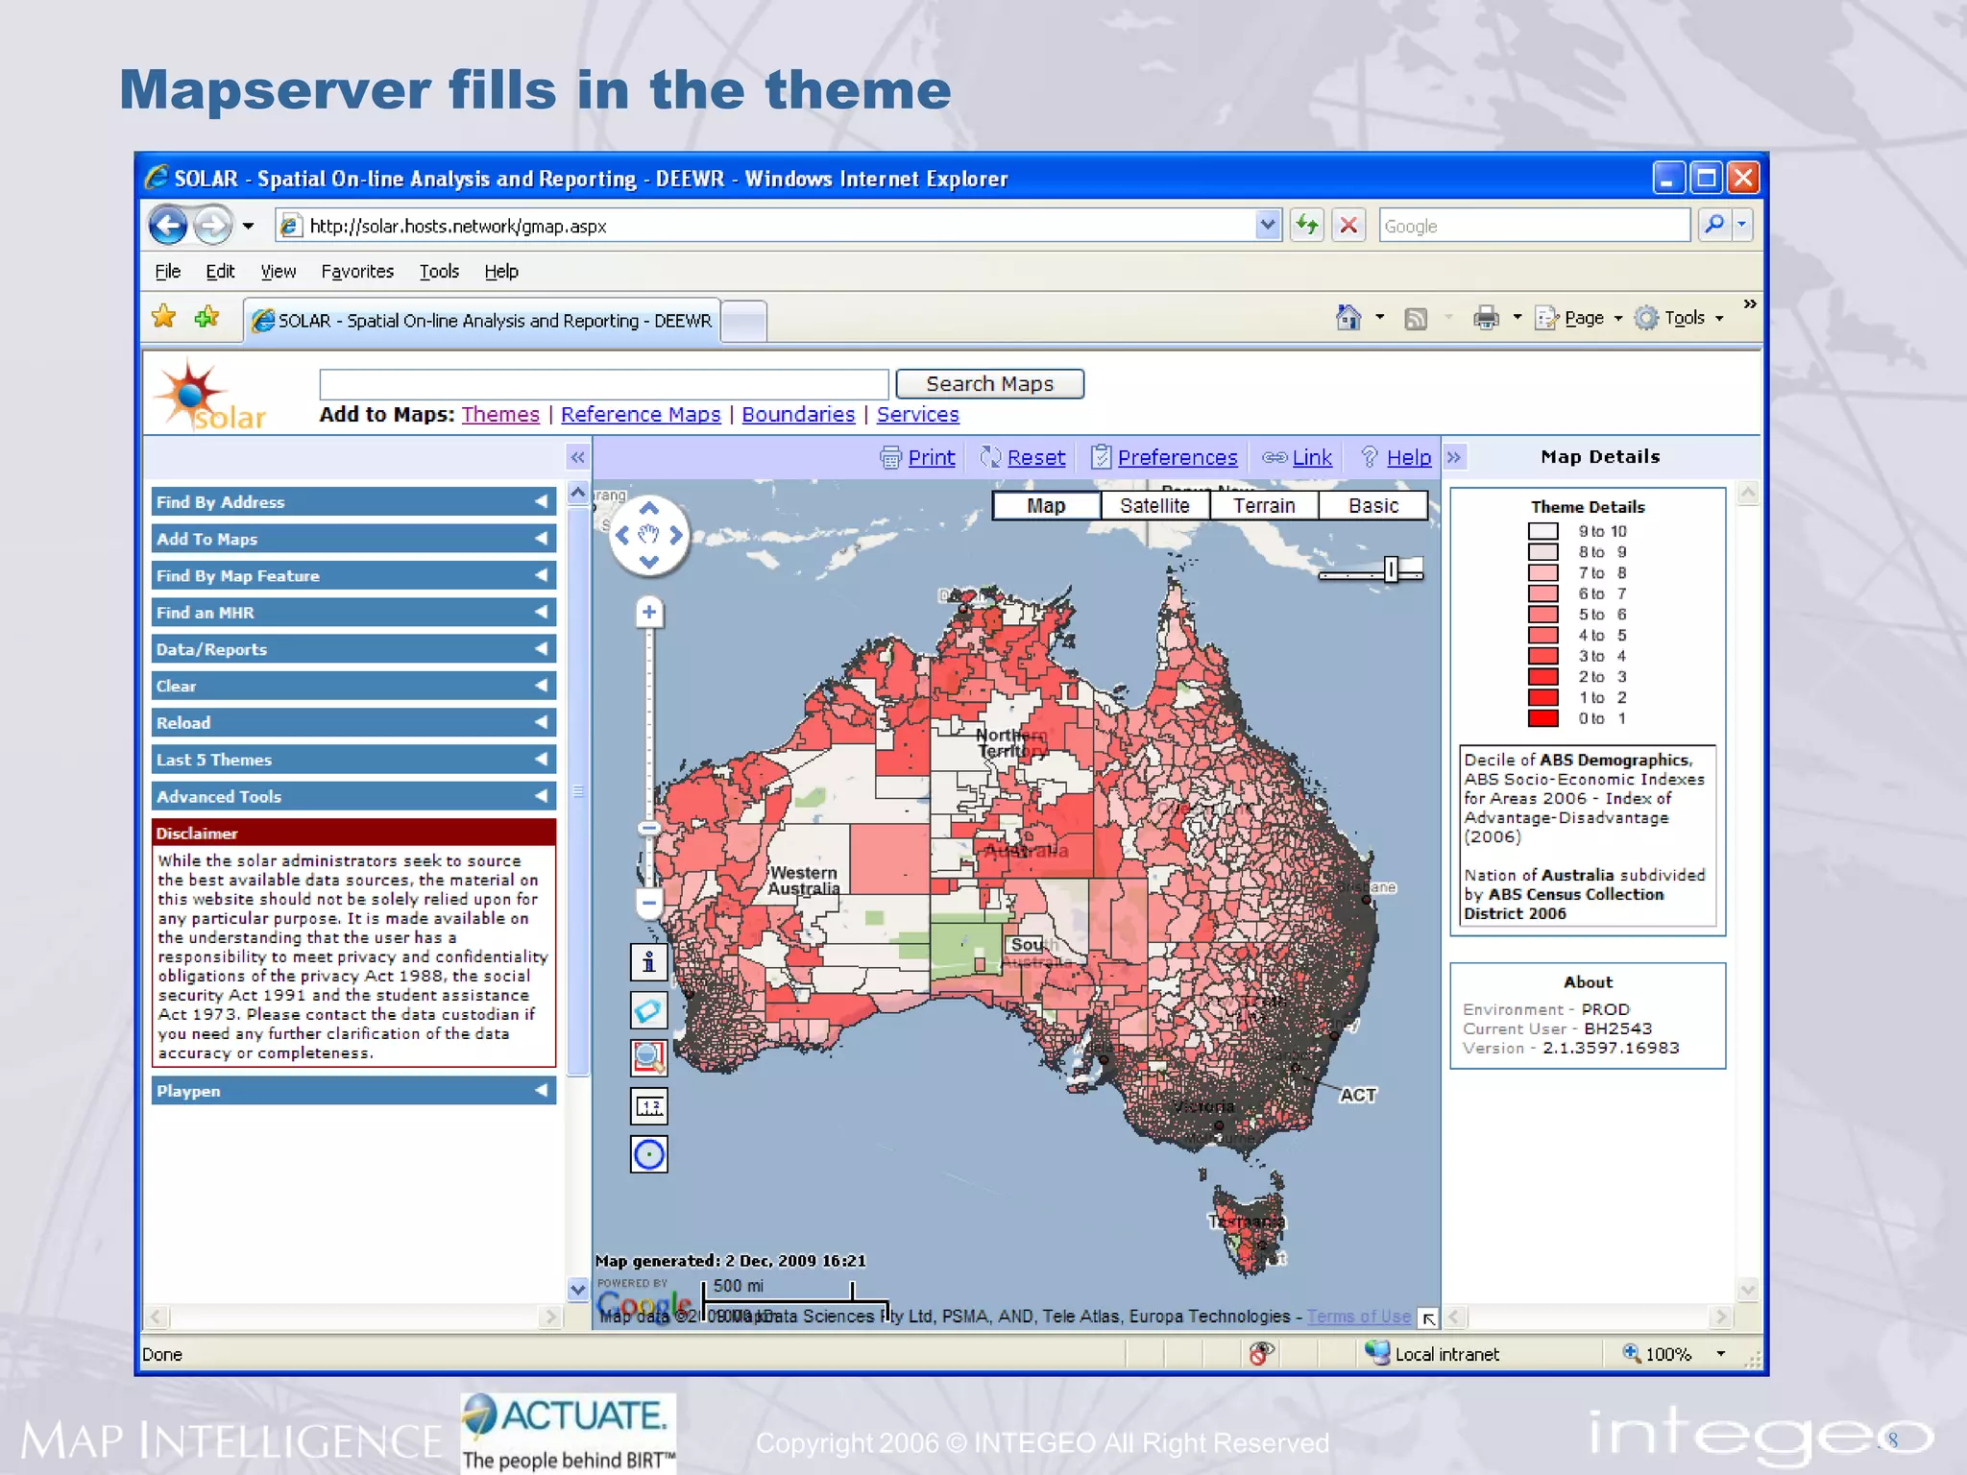Open the View menu
The height and width of the screenshot is (1475, 1967).
point(279,272)
